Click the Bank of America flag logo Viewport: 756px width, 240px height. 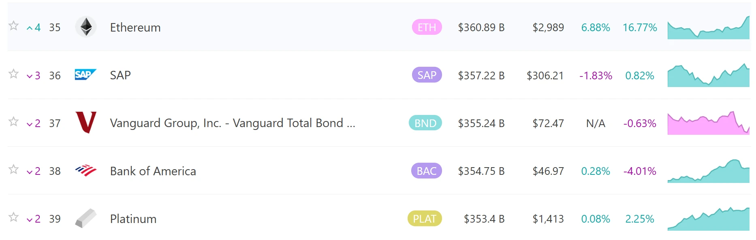(x=86, y=171)
